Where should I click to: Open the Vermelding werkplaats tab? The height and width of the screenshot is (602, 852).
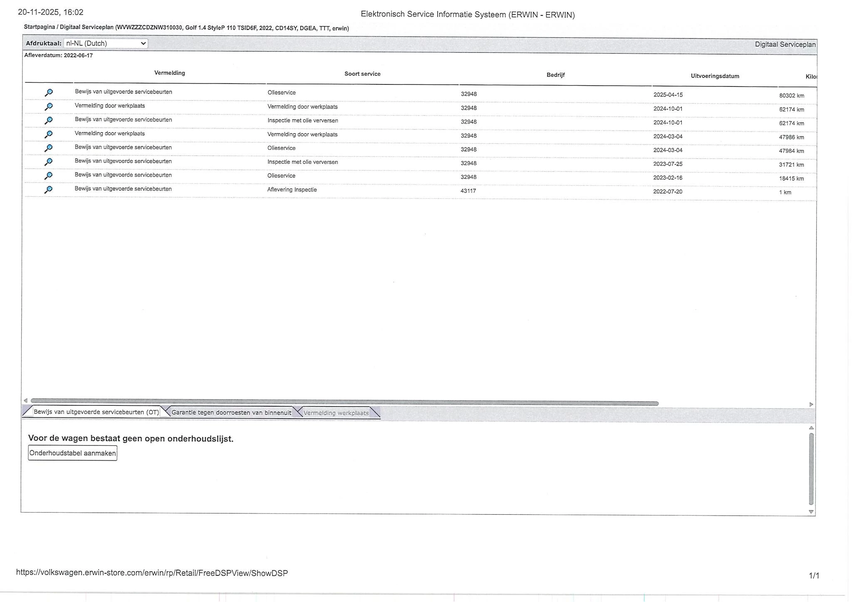point(336,413)
